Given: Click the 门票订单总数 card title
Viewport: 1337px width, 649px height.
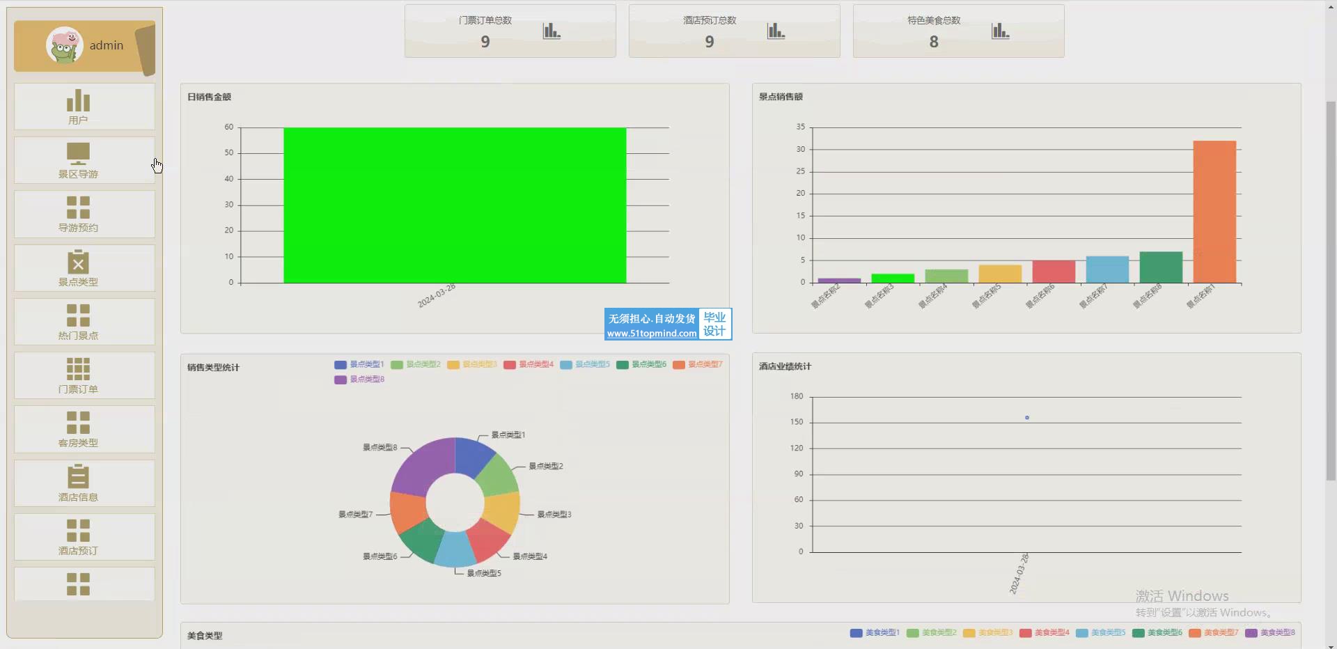Looking at the screenshot, I should coord(485,20).
